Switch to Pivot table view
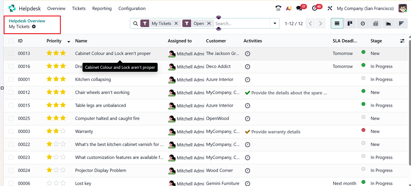This screenshot has width=411, height=186. coord(376,23)
